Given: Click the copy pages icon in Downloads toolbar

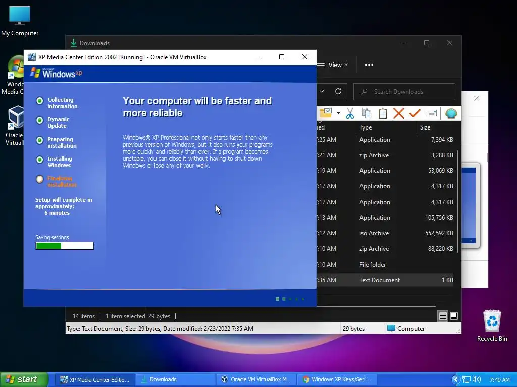Looking at the screenshot, I should point(367,113).
